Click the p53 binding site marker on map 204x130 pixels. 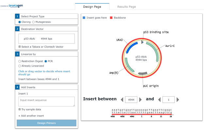(142, 42)
